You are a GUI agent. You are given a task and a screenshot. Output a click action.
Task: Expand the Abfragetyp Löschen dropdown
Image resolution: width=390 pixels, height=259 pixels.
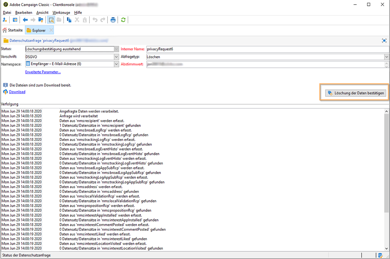pyautogui.click(x=386, y=57)
